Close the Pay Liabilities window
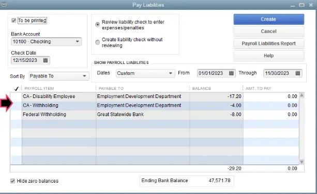Screen dimensions: 317x194 (311, 5)
